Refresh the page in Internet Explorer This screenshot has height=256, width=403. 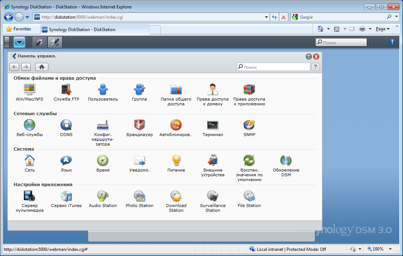274,17
